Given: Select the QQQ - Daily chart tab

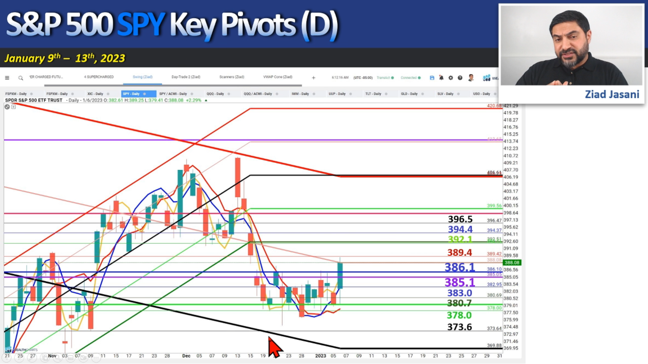Looking at the screenshot, I should tap(215, 94).
